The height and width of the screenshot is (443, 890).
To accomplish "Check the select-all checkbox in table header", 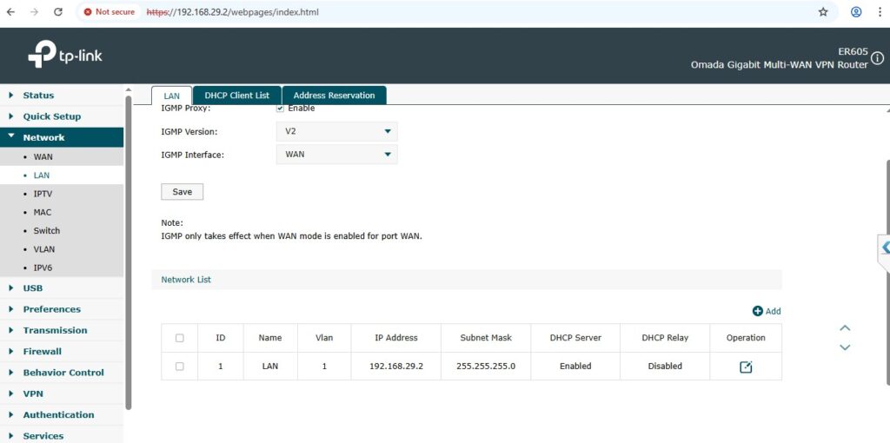I will click(x=180, y=338).
